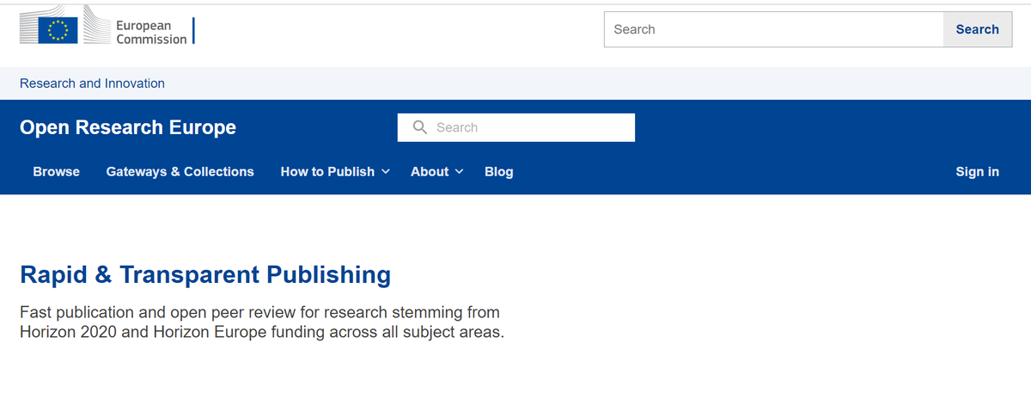Focus the Open Research Europe search box
Viewport: 1031px width, 417px height.
(516, 127)
